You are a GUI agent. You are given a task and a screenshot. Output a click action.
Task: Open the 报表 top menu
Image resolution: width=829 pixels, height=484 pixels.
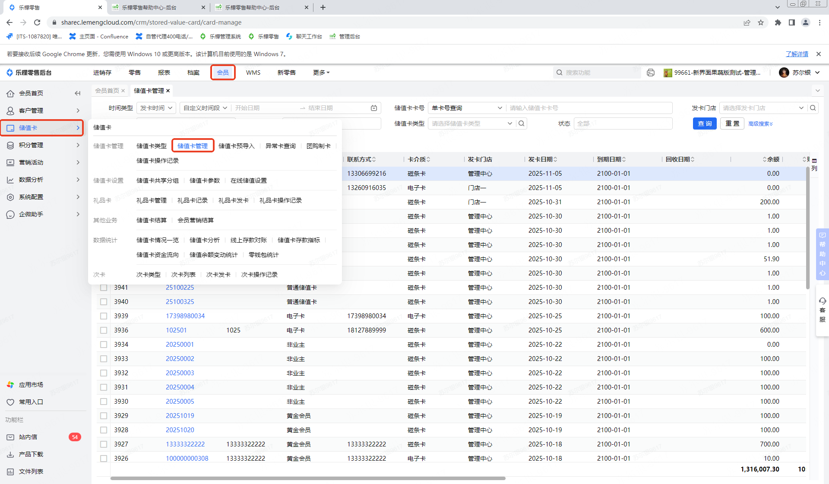click(164, 73)
